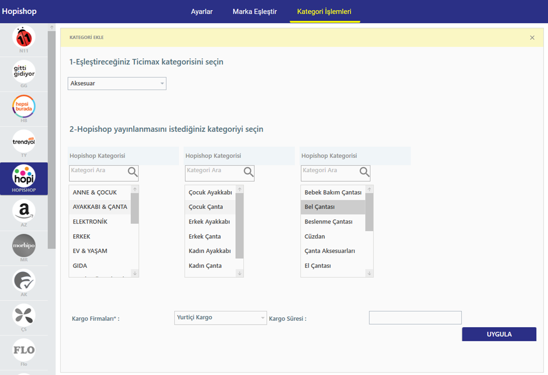548x375 pixels.
Task: Click the Hopishop logo text
Action: tap(19, 11)
